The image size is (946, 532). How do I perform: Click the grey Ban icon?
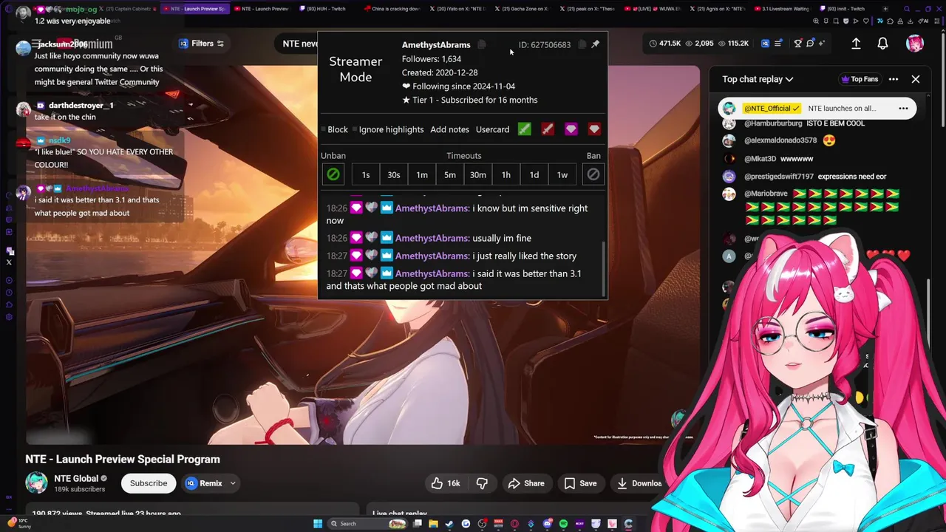pyautogui.click(x=593, y=174)
